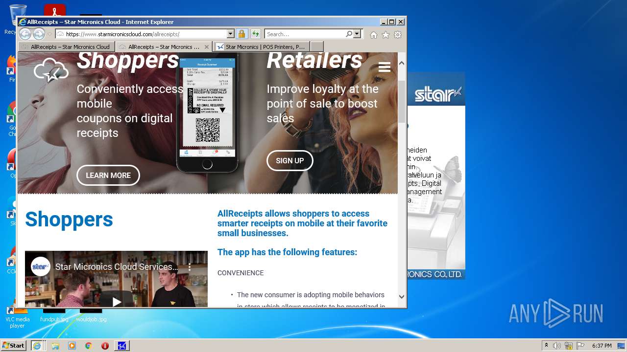
Task: Click the browser Forward arrow button
Action: 39,34
